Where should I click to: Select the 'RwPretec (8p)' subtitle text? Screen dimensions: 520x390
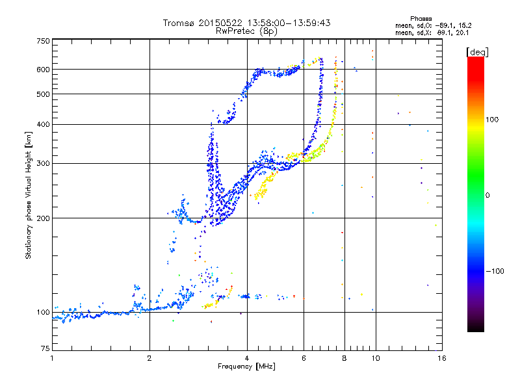[x=246, y=31]
